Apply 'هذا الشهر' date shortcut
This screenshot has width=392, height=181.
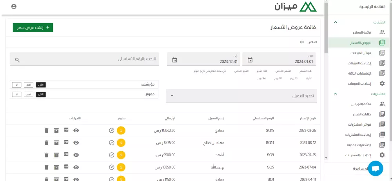click(305, 71)
